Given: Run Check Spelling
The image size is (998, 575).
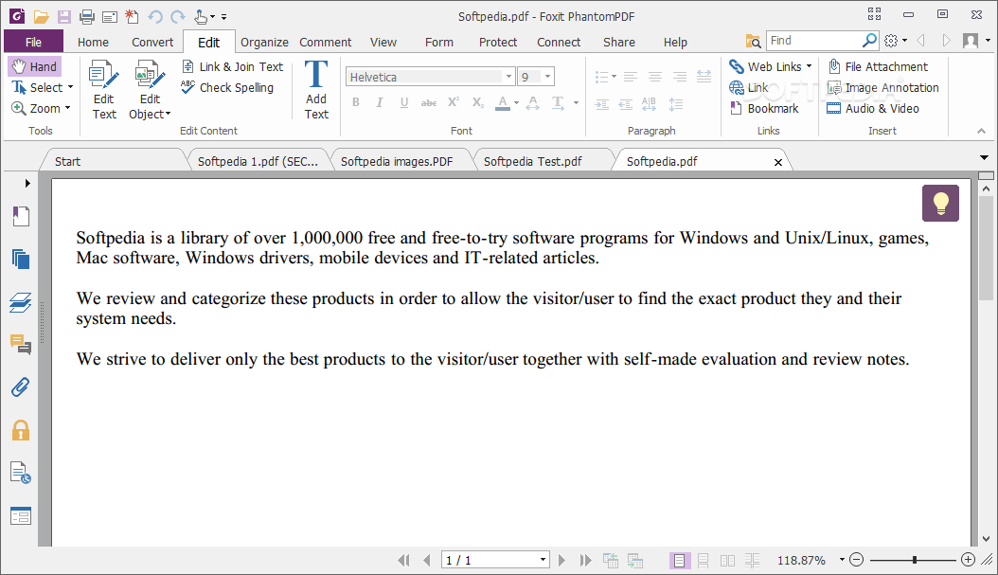Looking at the screenshot, I should [227, 88].
